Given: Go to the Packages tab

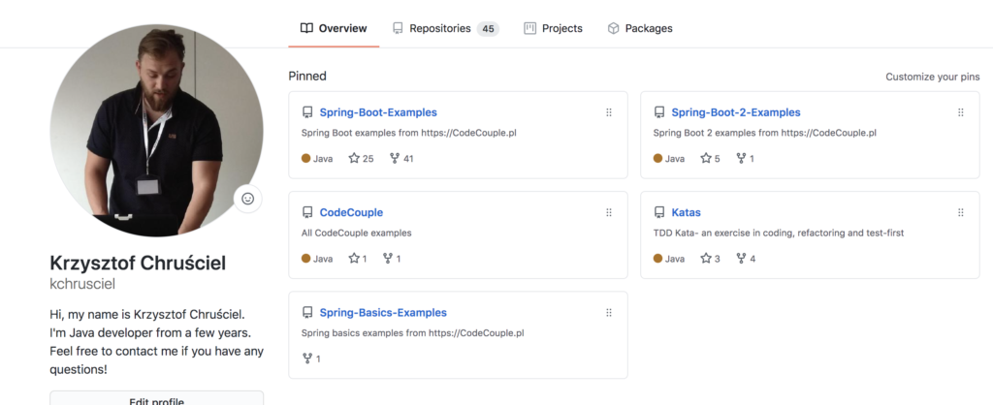Looking at the screenshot, I should (640, 28).
